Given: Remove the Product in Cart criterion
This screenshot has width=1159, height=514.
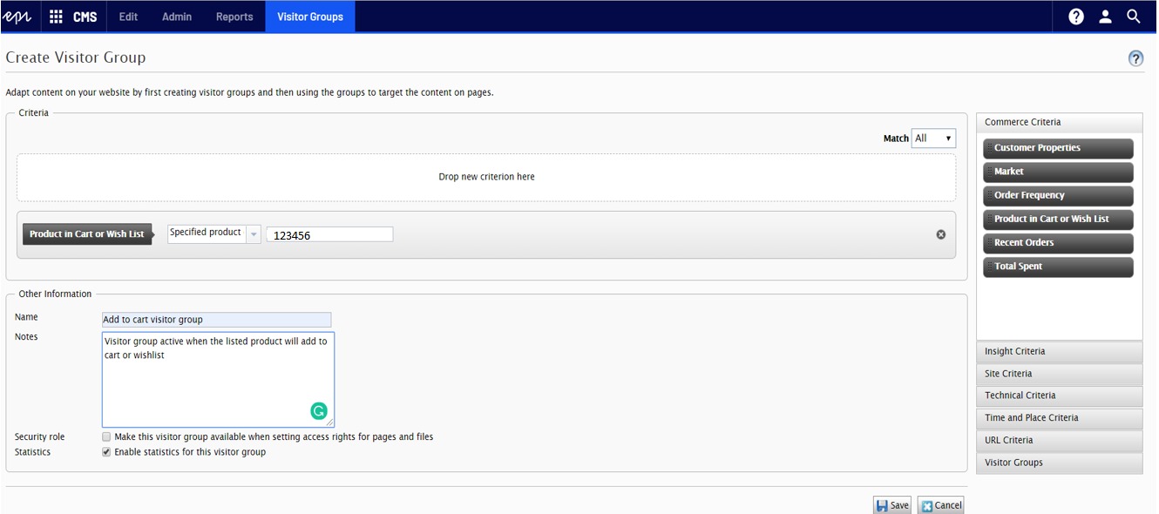Looking at the screenshot, I should [941, 234].
